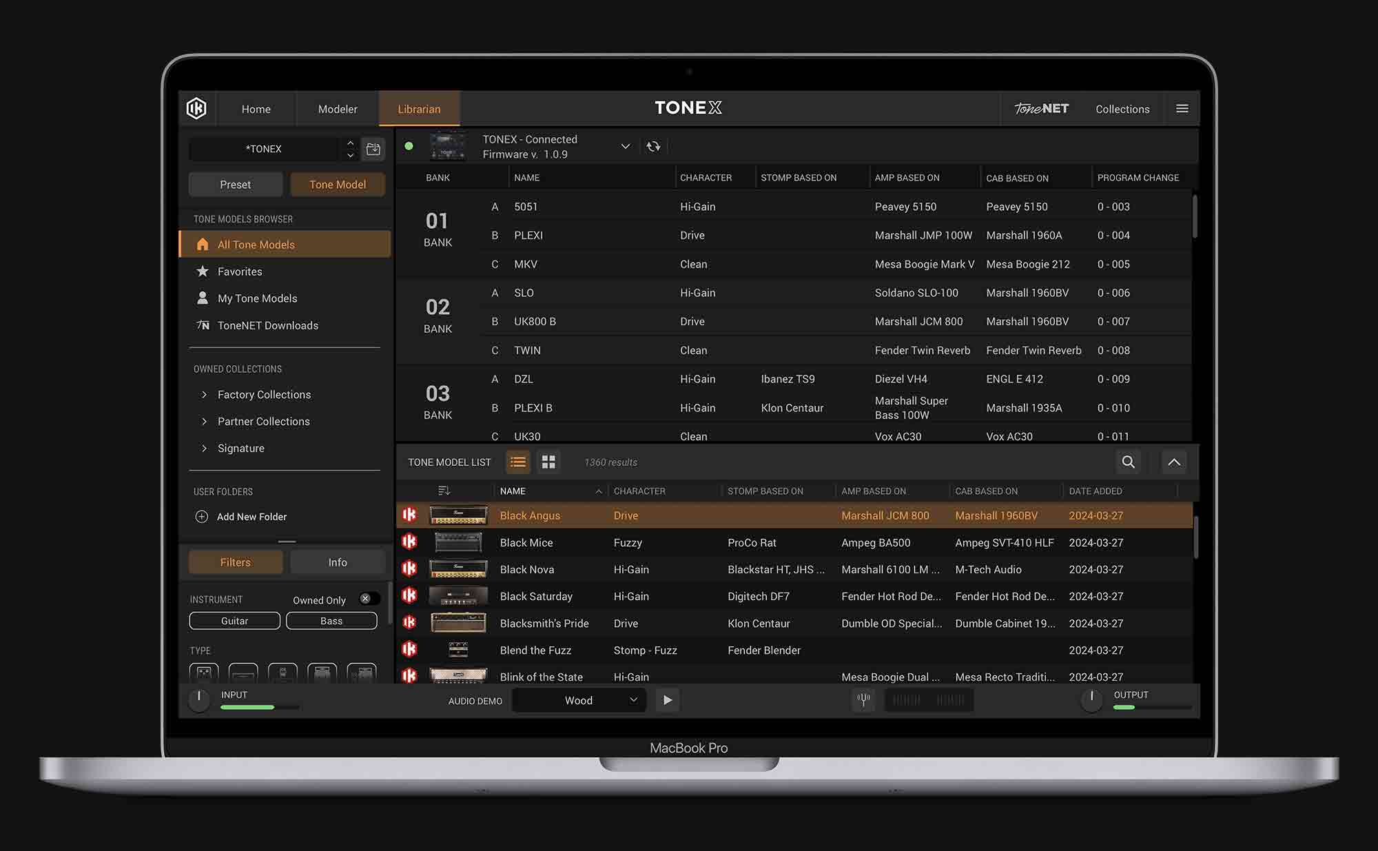The image size is (1378, 851).
Task: Select bank slot 'UK800 B'
Action: pos(835,321)
